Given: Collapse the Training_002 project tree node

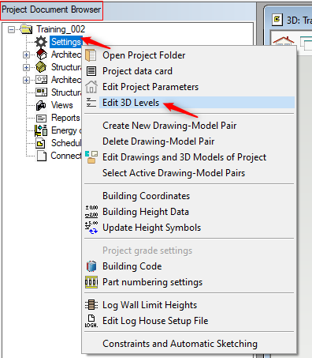Looking at the screenshot, I should tap(11, 29).
